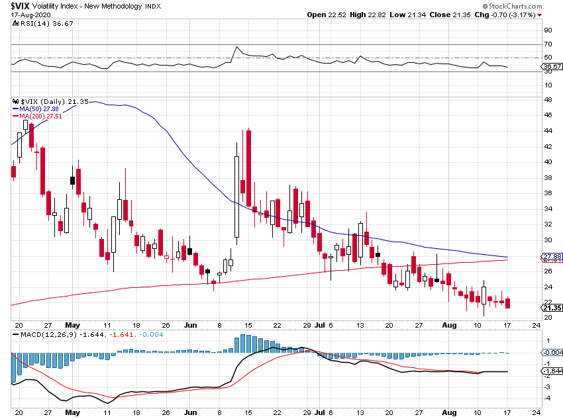Click the 'Aug' label under the MACD panel

pos(449,412)
